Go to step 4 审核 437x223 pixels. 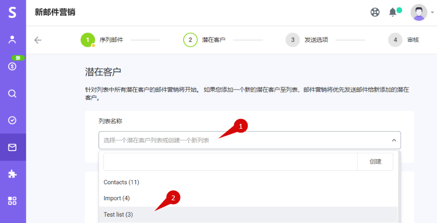(x=403, y=40)
